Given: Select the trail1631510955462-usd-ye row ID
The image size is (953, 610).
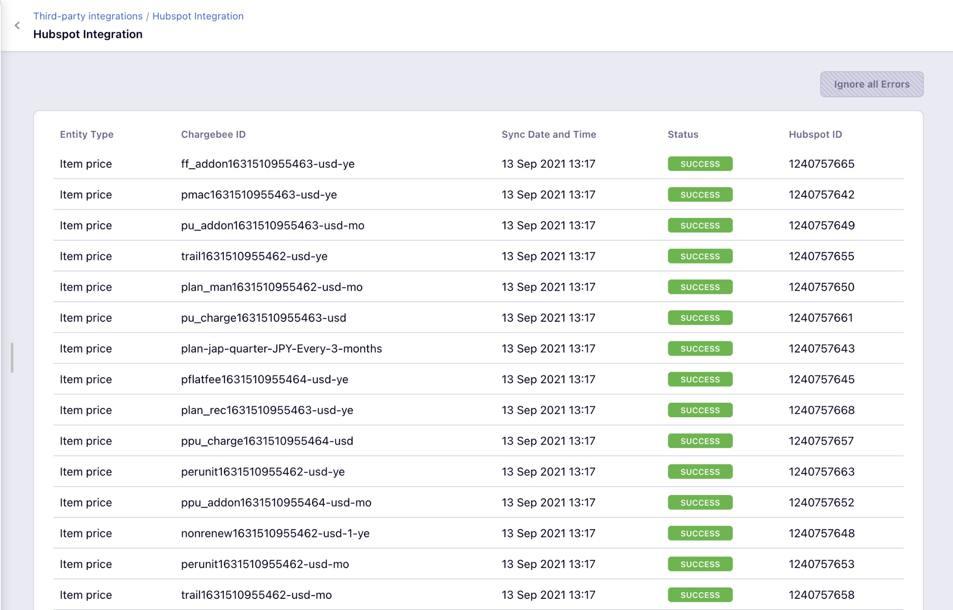Looking at the screenshot, I should [254, 256].
